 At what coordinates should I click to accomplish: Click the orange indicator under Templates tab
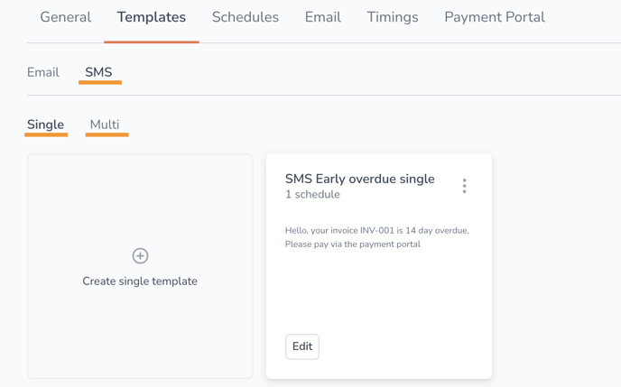152,41
